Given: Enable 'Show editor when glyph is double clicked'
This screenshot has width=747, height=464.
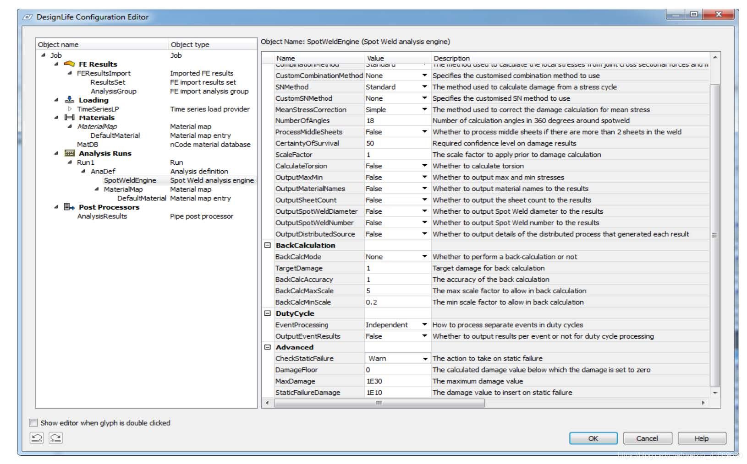Looking at the screenshot, I should click(33, 423).
